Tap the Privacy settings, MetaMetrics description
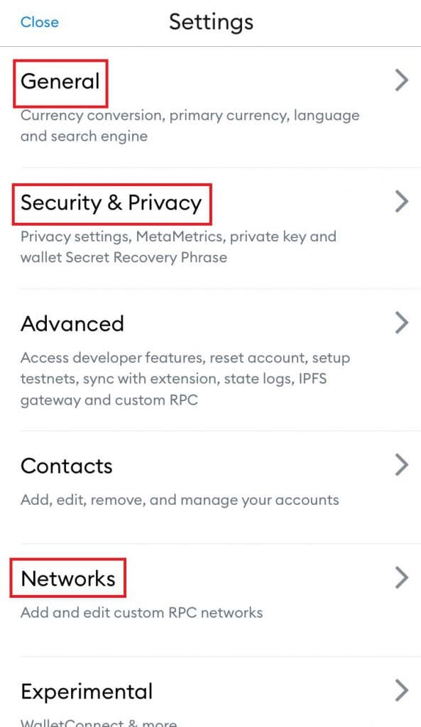This screenshot has height=727, width=421. (x=178, y=246)
